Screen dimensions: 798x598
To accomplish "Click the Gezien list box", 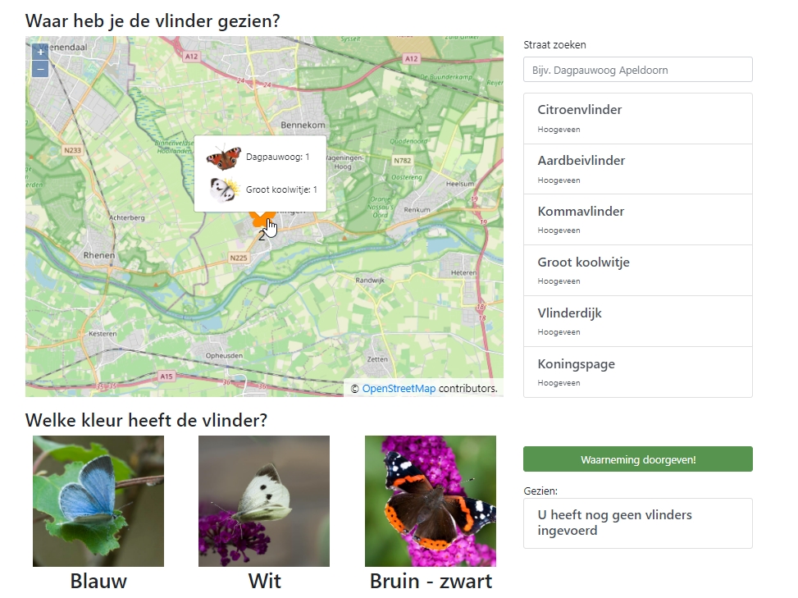I will pyautogui.click(x=638, y=523).
